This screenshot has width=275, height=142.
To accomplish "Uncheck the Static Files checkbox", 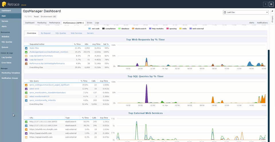I will tap(26, 48).
